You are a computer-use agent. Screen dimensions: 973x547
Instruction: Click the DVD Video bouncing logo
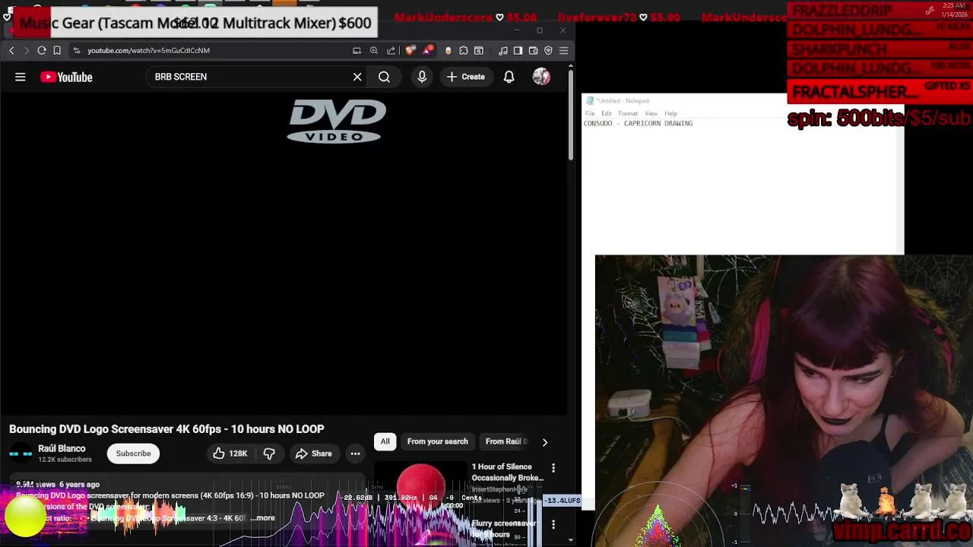[x=337, y=121]
